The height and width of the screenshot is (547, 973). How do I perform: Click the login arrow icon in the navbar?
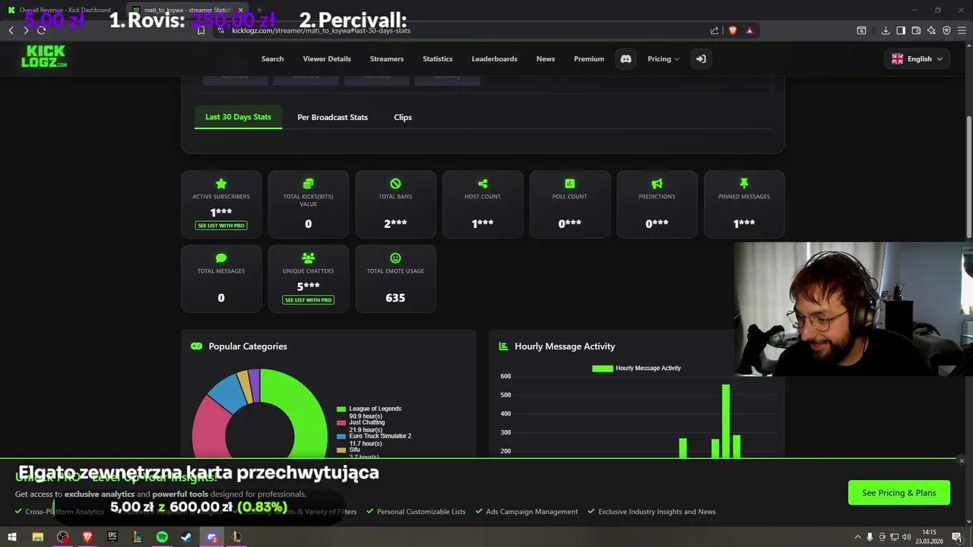pyautogui.click(x=701, y=58)
